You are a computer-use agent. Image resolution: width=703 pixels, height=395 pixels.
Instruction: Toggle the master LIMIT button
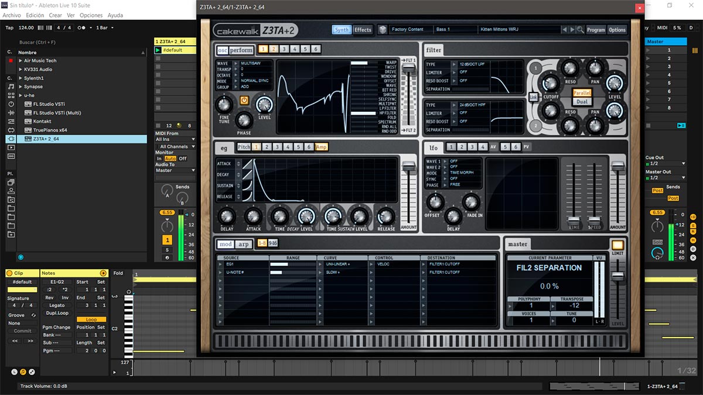tap(617, 245)
